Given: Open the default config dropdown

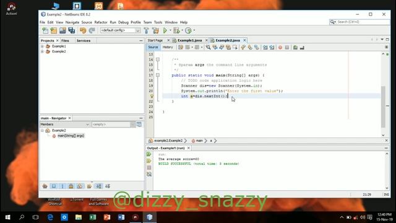Looking at the screenshot, I should point(137,30).
